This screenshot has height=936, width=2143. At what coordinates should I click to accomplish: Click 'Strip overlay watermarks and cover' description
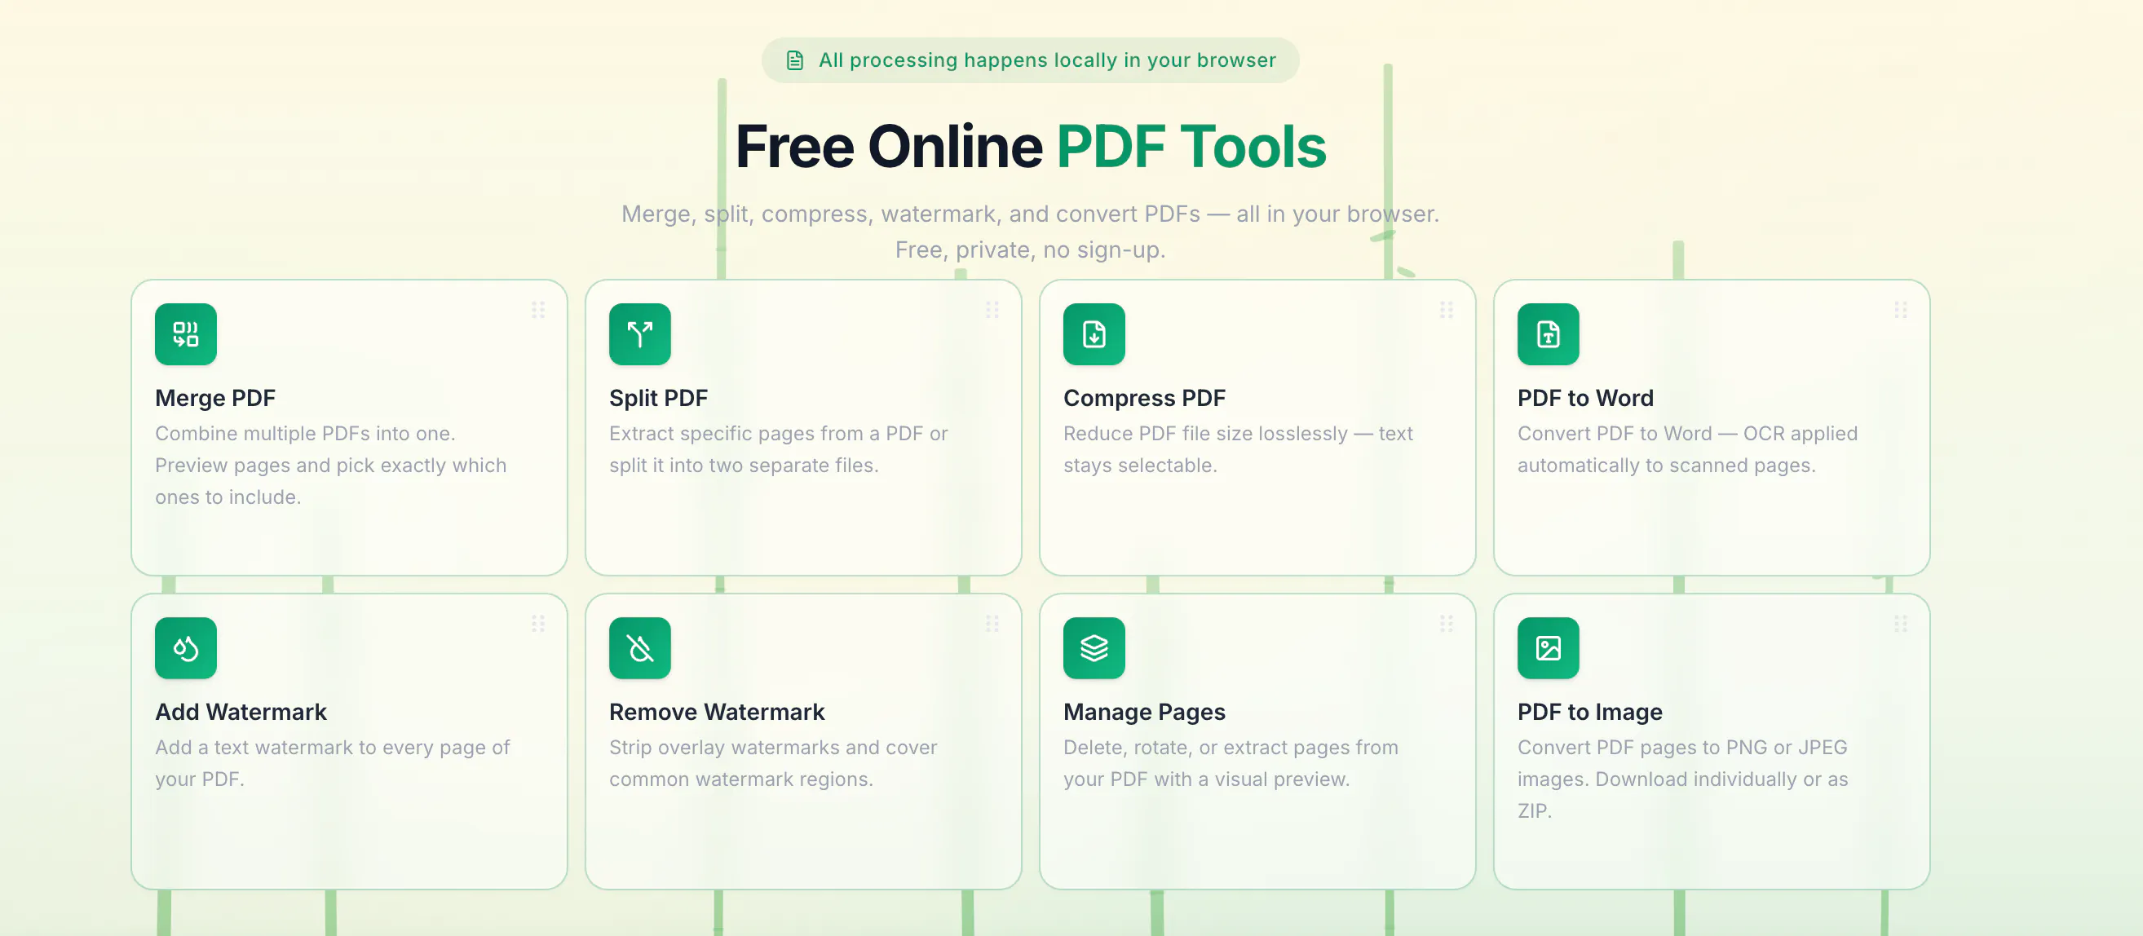(774, 763)
